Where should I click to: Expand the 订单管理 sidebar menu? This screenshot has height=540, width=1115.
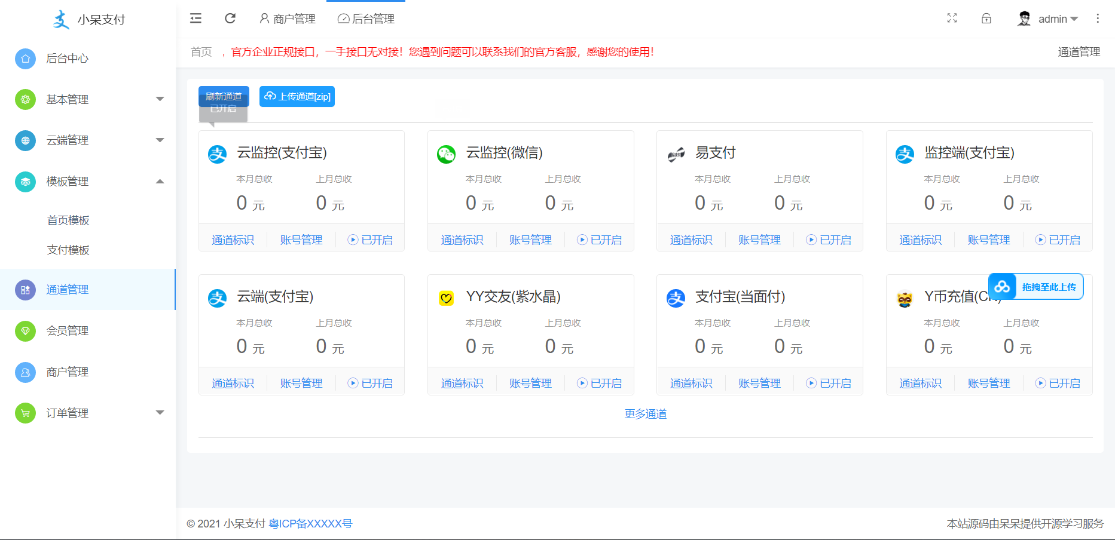tap(160, 413)
